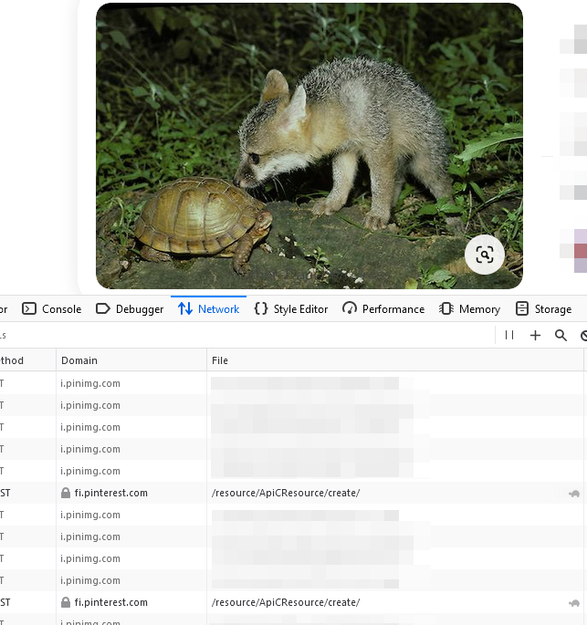Sort requests by File column header
Image resolution: width=587 pixels, height=625 pixels.
(x=220, y=360)
